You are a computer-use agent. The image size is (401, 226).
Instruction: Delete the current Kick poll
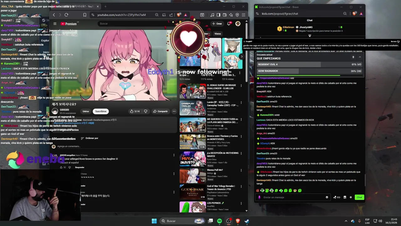tap(353, 57)
